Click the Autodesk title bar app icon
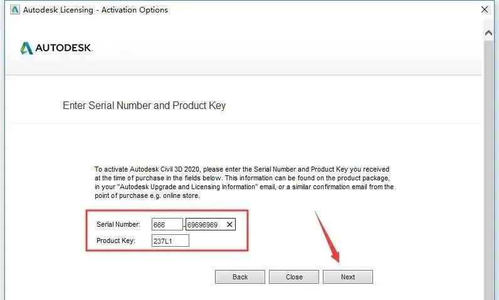The width and height of the screenshot is (499, 300). 15,9
